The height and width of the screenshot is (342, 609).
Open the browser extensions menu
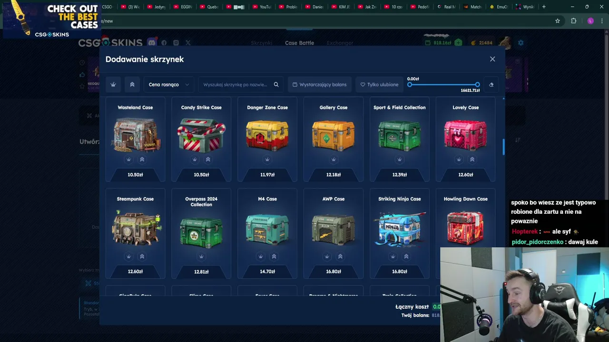573,21
